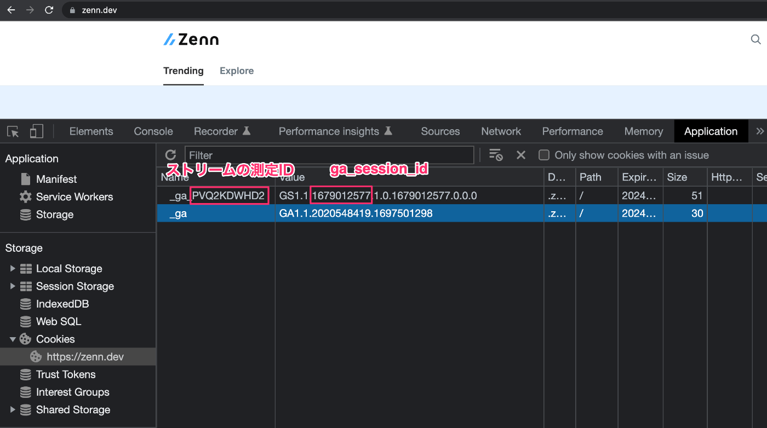Collapse the Cookies tree arrow
The image size is (767, 428).
point(13,339)
